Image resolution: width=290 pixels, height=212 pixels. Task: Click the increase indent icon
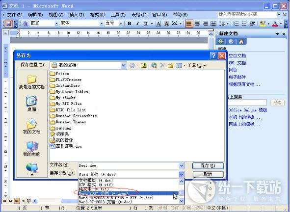click(x=253, y=24)
